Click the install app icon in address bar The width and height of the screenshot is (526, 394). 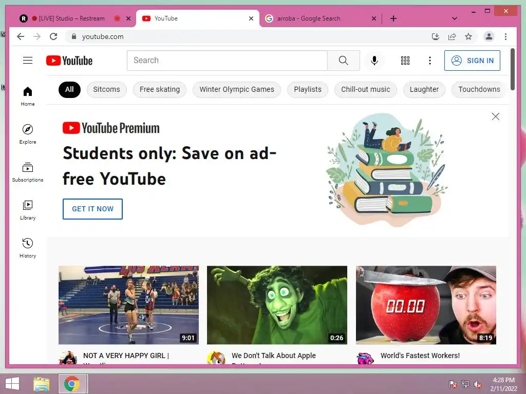(436, 36)
